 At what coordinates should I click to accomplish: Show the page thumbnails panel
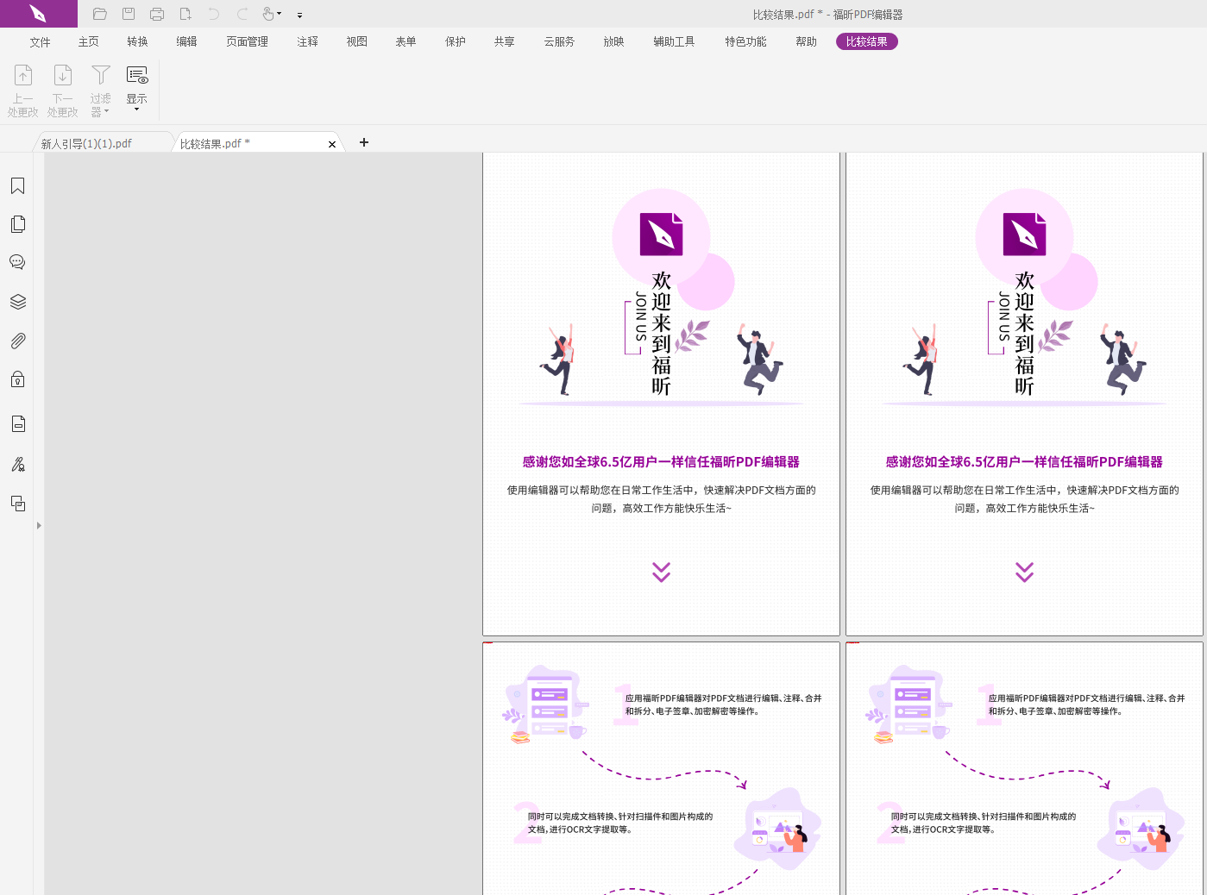[17, 223]
